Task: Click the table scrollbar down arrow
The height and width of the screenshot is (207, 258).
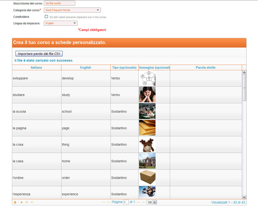Action: click(244, 197)
